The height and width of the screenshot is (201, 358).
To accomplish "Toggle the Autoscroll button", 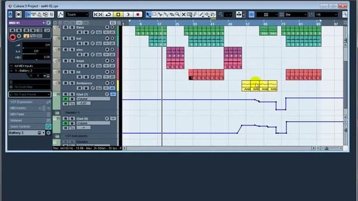I will [239, 15].
